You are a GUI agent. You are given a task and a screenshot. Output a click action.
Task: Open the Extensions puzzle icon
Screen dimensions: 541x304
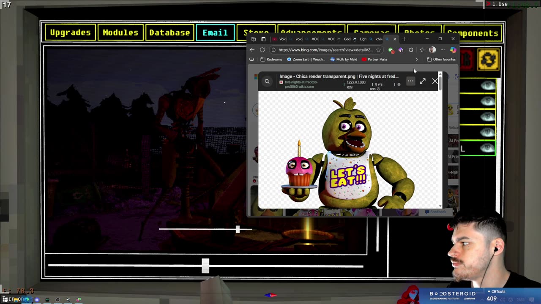[x=411, y=50]
